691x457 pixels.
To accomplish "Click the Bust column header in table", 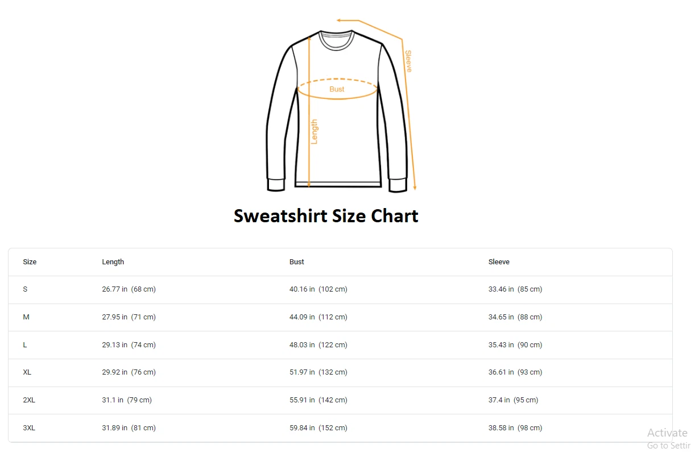I will [296, 262].
